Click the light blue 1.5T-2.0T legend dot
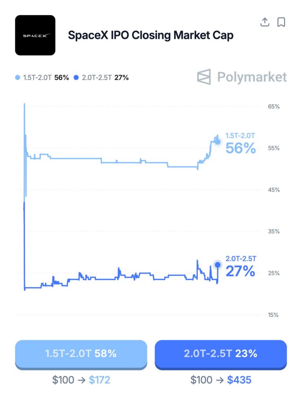The image size is (302, 403). pos(17,78)
